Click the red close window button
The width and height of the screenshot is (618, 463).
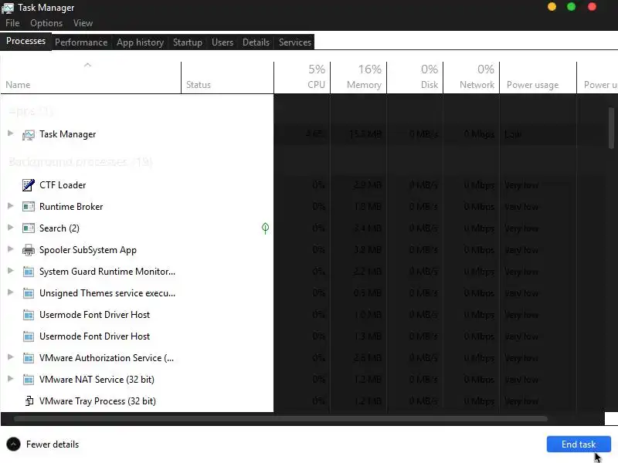(592, 7)
